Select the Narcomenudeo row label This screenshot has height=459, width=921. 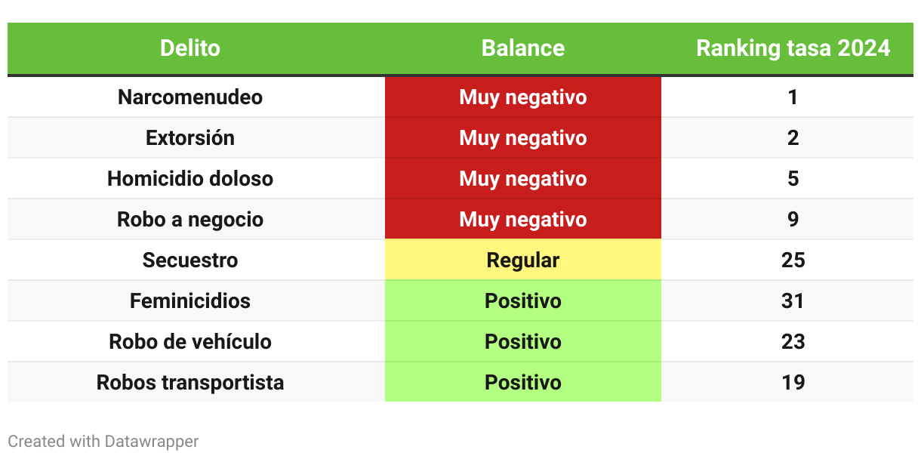pyautogui.click(x=190, y=97)
